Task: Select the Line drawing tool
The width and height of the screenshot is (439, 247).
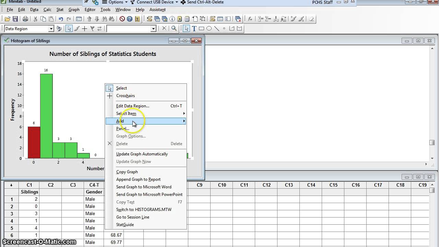Action: 217,29
